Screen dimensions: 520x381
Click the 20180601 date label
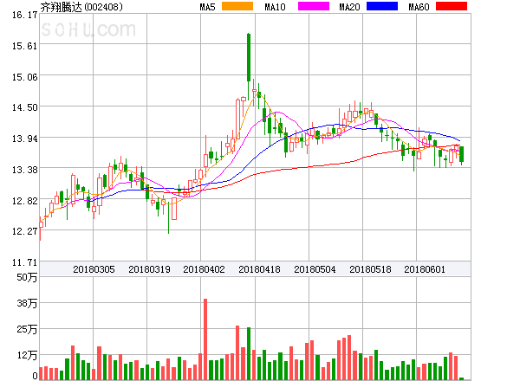click(425, 269)
